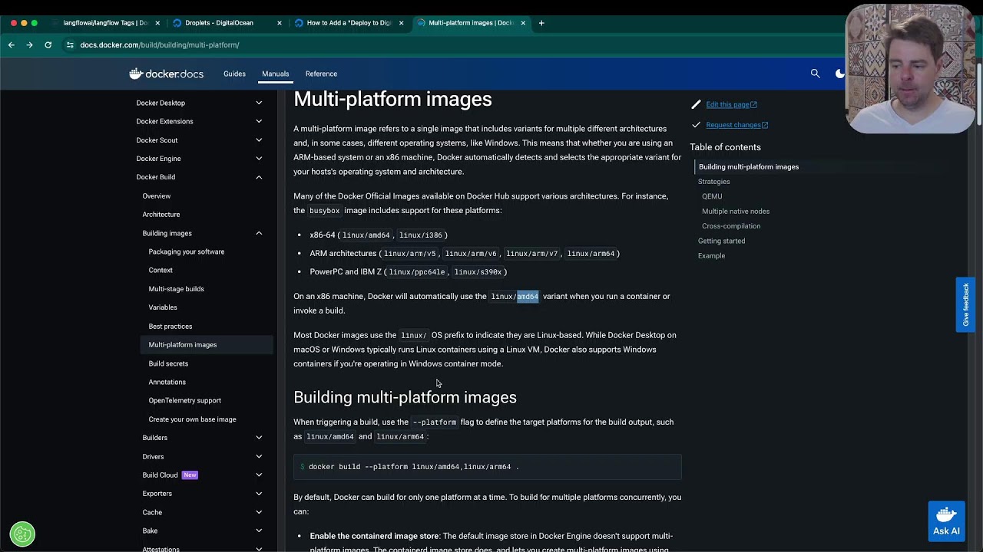Click the site info icon in address bar
The image size is (983, 552).
point(70,45)
